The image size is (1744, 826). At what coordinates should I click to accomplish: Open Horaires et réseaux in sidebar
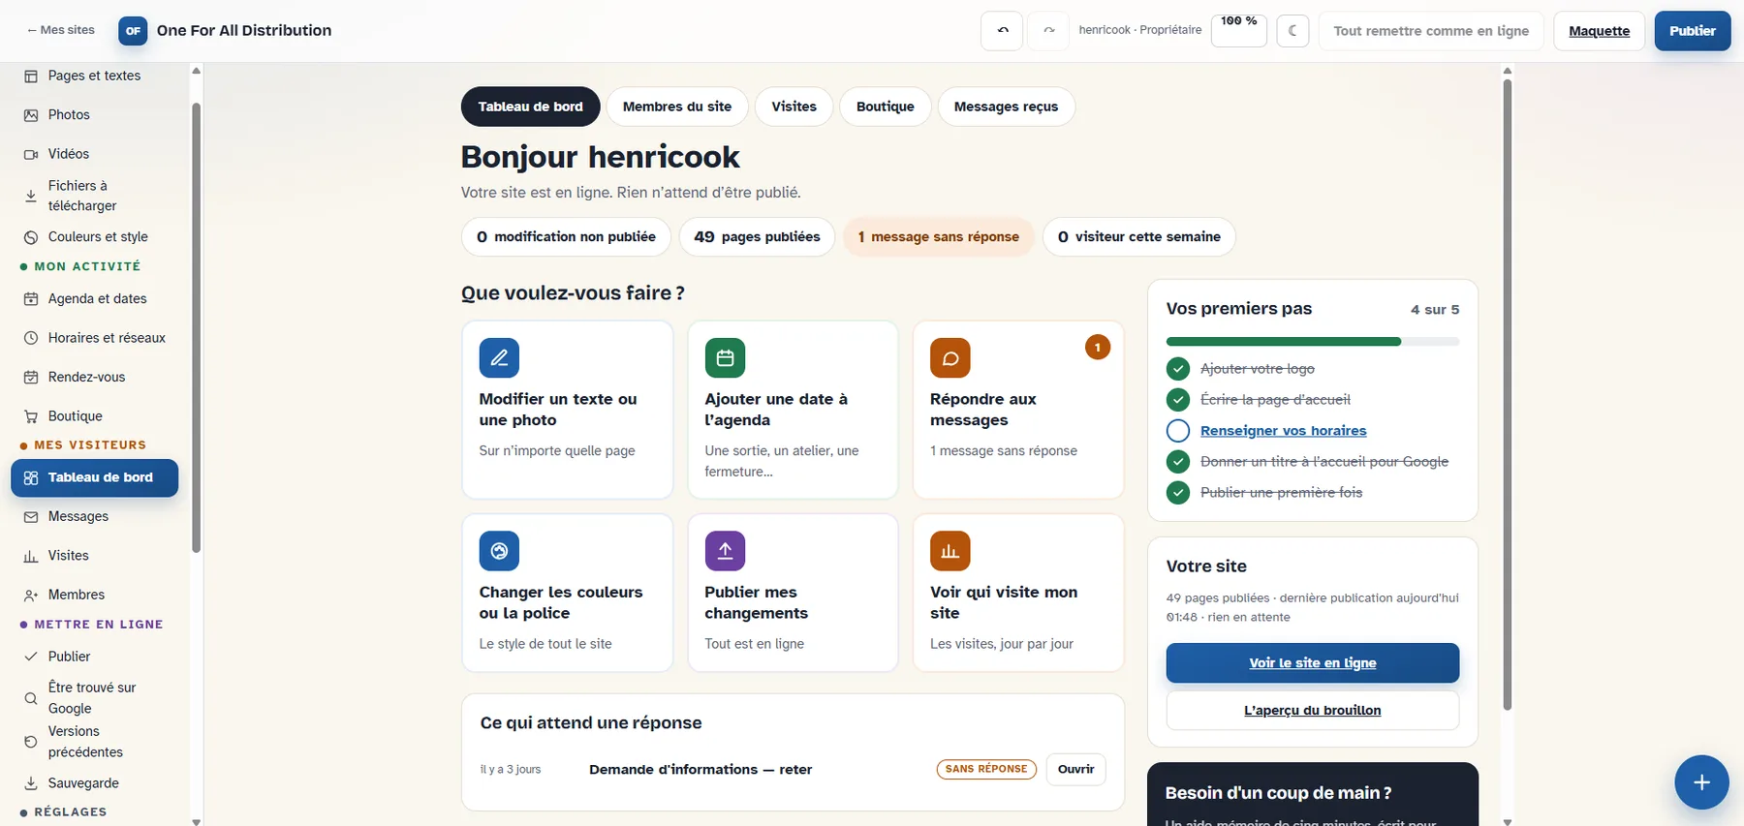coord(95,338)
